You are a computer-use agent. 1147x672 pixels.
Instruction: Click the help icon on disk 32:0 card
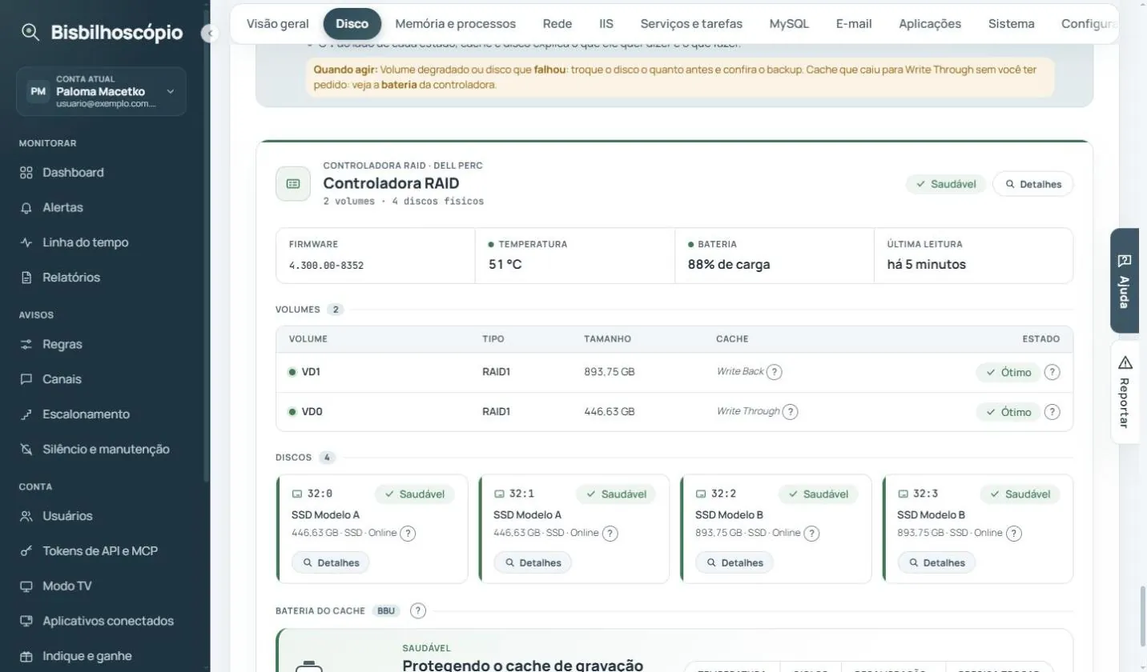[x=408, y=533]
